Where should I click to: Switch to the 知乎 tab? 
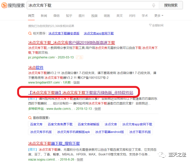[x=69, y=15]
